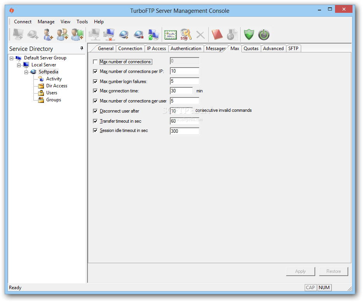Click the login failures field showing 5
The image size is (363, 302).
[x=185, y=81]
